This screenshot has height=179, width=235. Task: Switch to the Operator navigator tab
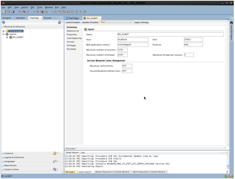(20, 18)
